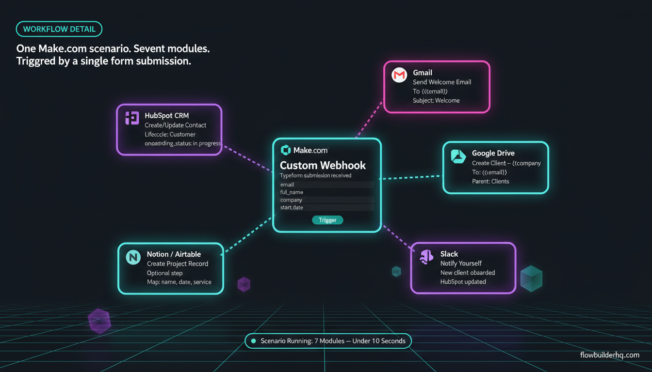Click the Gmail module title
Viewport: 652px width, 372px height.
423,73
